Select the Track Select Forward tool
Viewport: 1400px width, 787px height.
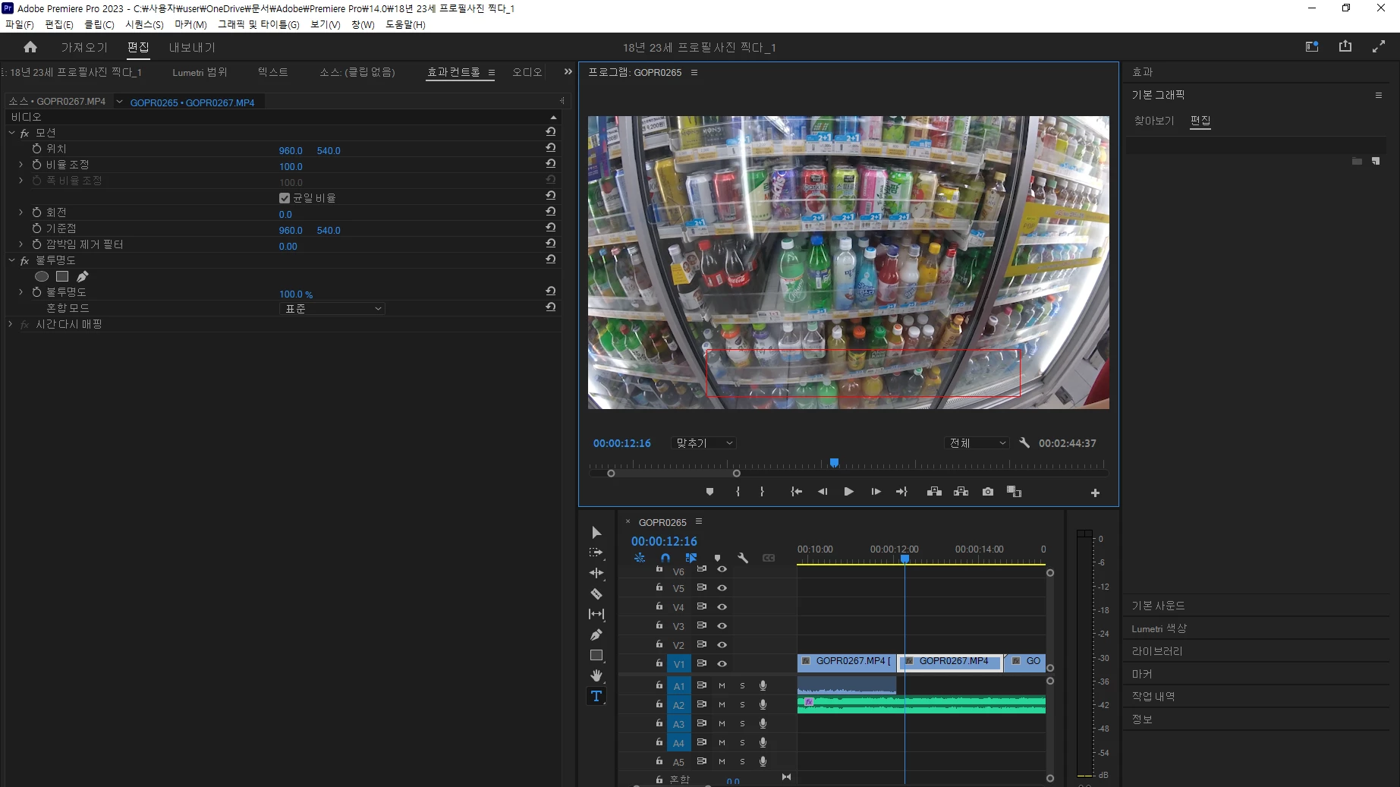596,552
